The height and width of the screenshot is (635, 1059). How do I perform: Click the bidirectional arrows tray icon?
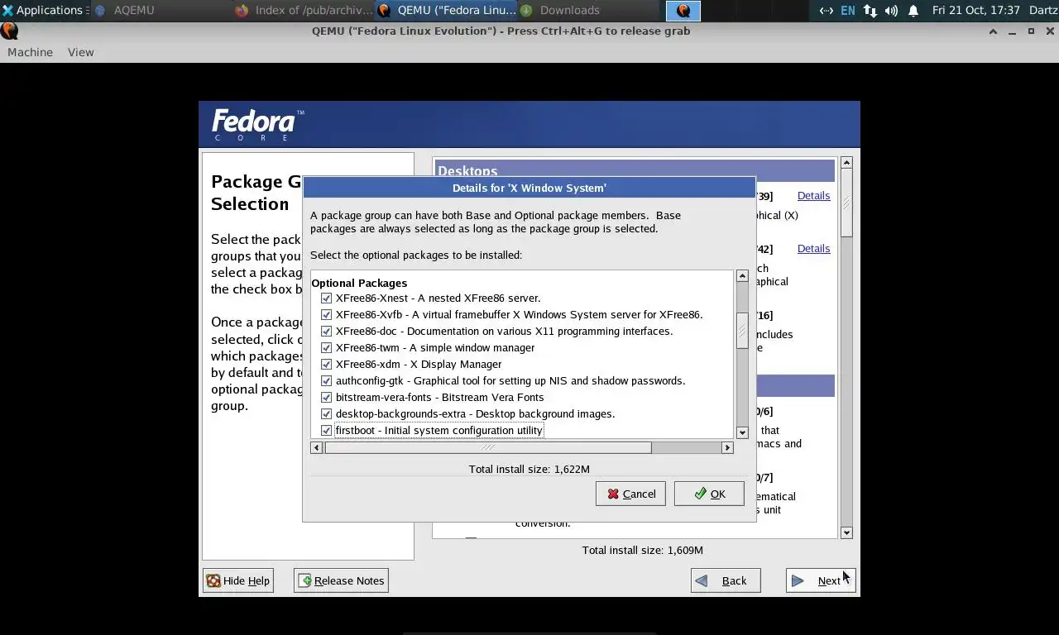pyautogui.click(x=826, y=10)
